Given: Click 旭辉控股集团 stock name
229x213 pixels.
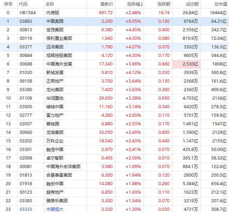Looking at the screenshot, I should tap(59, 56).
